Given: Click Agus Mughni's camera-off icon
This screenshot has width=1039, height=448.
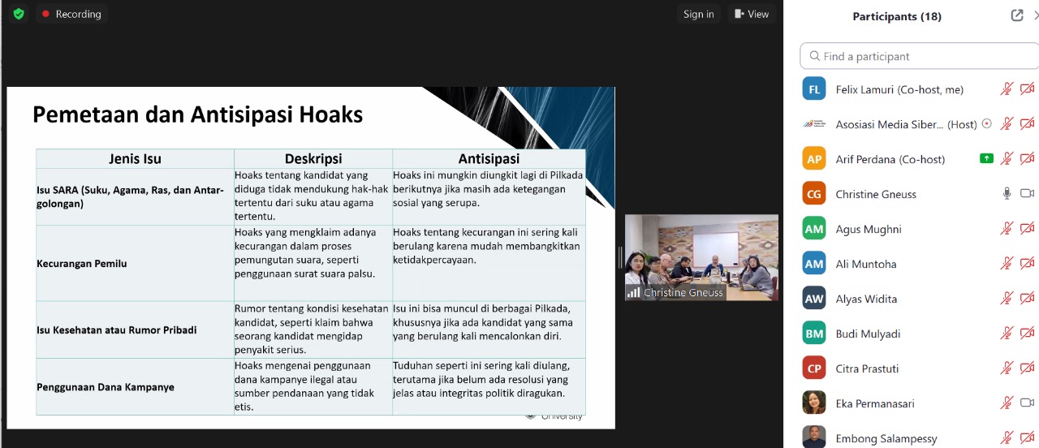Looking at the screenshot, I should pos(1027,229).
